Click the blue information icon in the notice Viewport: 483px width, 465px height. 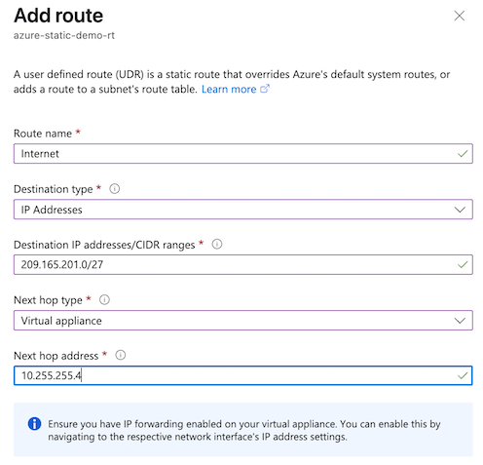click(34, 424)
